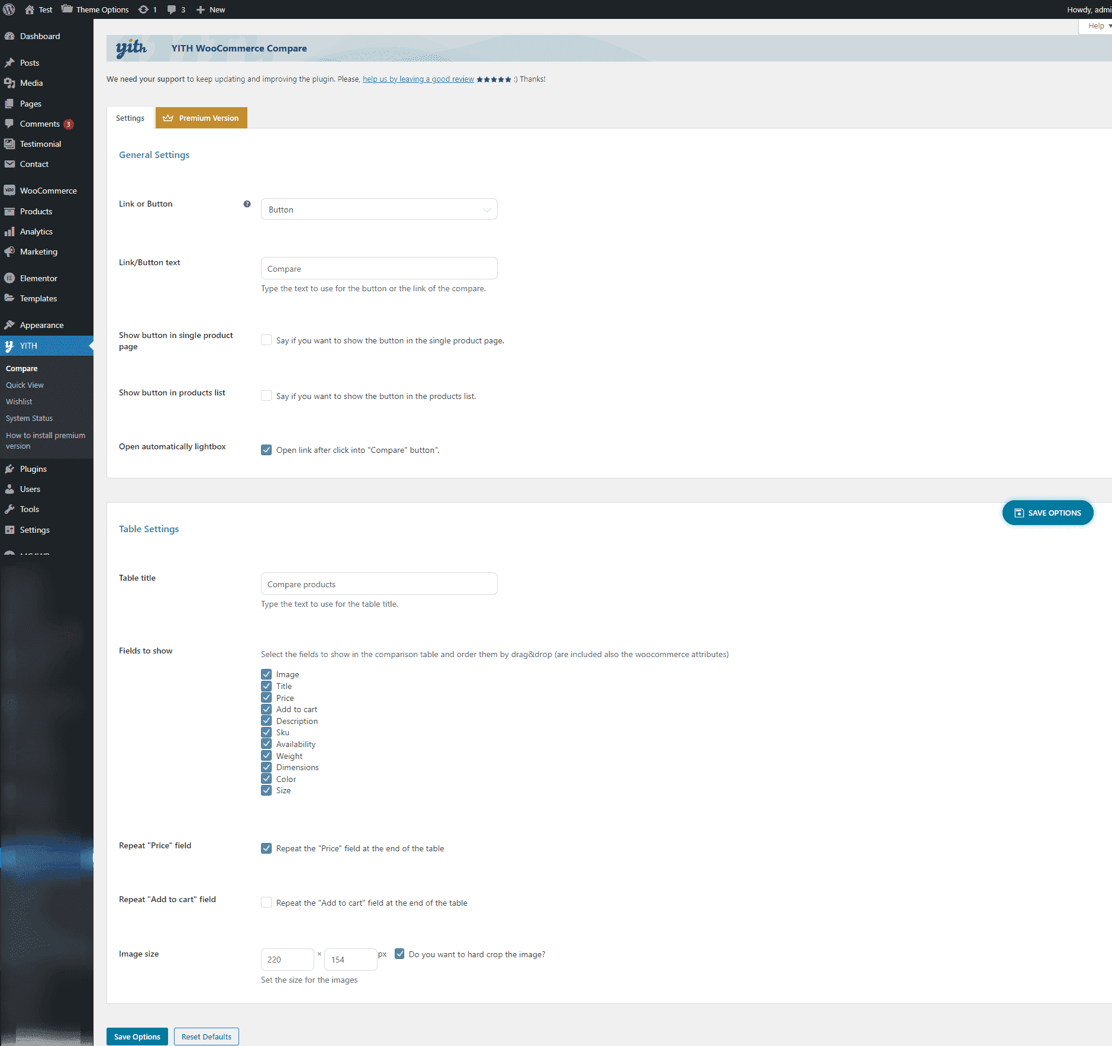Enable show button in single product page
Screen dimensions: 1112x1046
(266, 340)
